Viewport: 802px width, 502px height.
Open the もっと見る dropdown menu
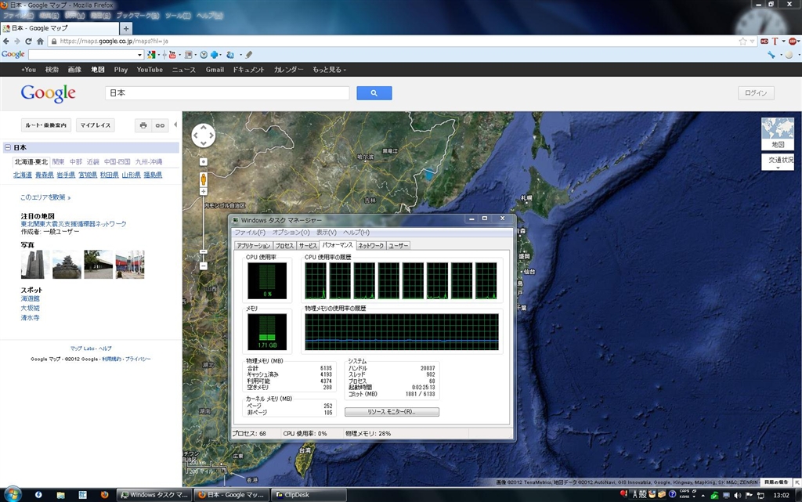(x=329, y=70)
